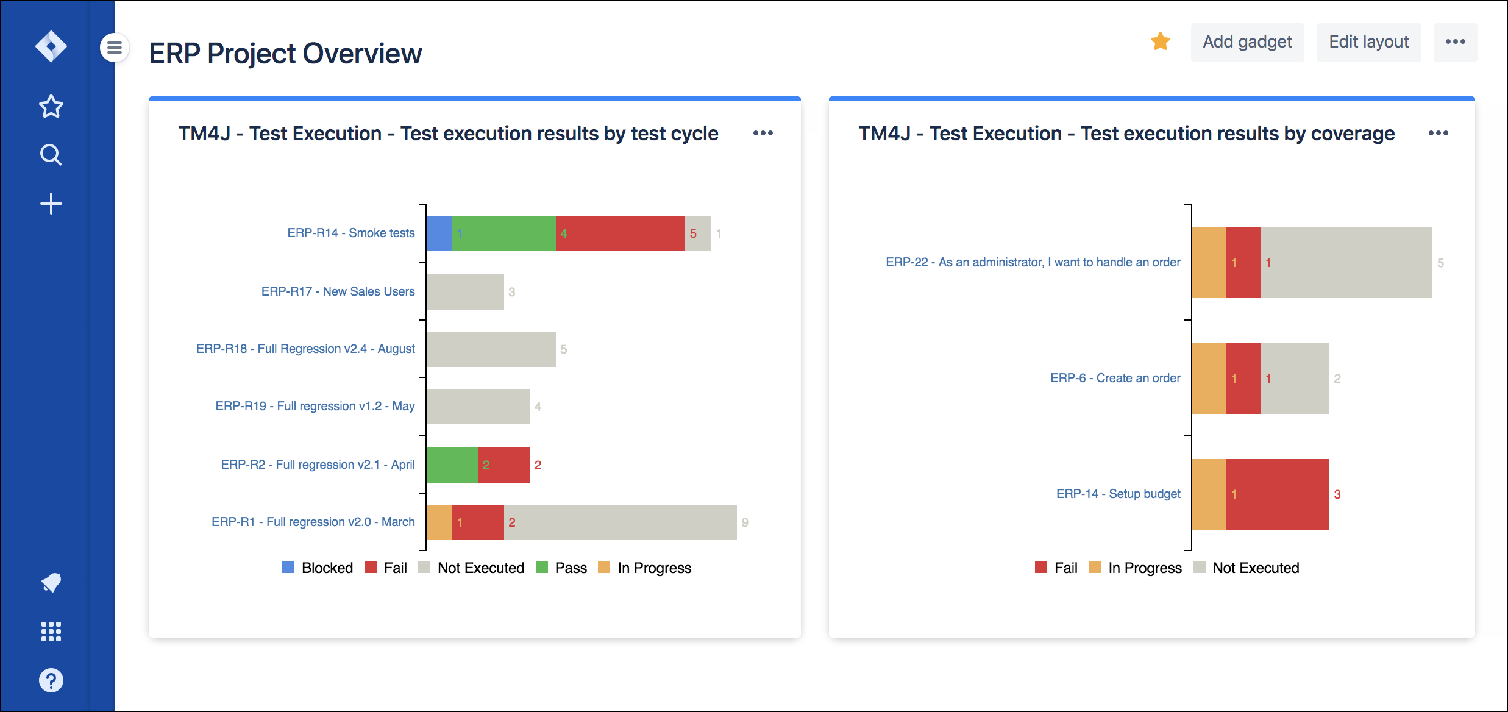This screenshot has width=1508, height=712.
Task: Click the Edit layout button
Action: [x=1369, y=42]
